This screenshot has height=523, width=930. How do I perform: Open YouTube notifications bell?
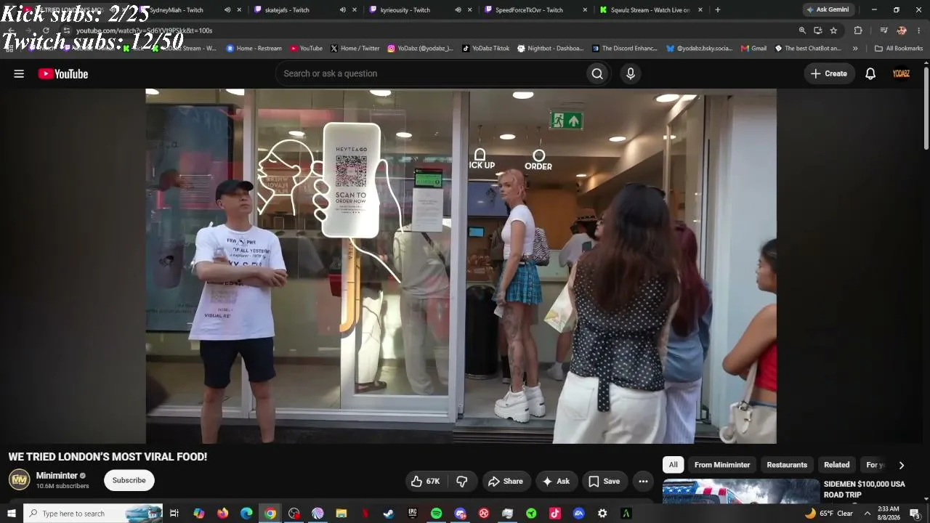870,73
